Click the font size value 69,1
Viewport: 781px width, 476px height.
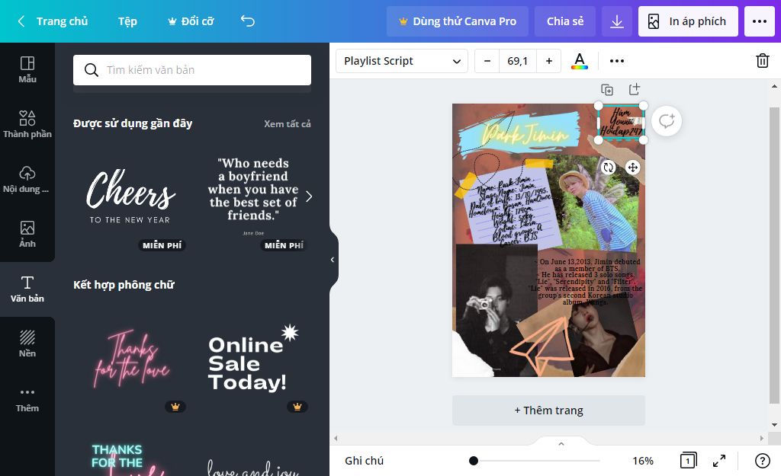(x=518, y=61)
